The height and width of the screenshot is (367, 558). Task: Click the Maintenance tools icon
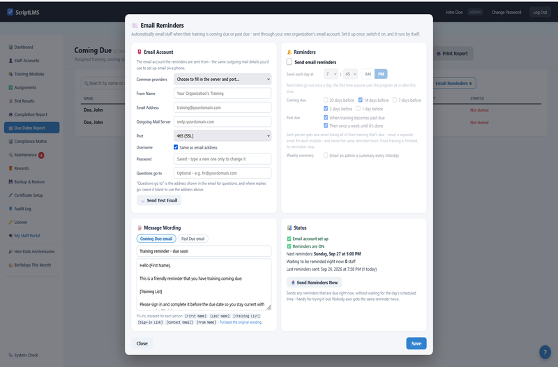10,155
